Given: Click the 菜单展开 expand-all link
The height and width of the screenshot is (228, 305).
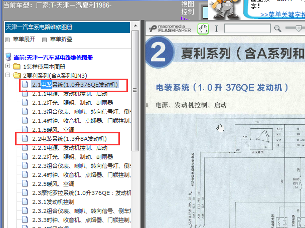Looking at the screenshot, I should (x=24, y=39).
